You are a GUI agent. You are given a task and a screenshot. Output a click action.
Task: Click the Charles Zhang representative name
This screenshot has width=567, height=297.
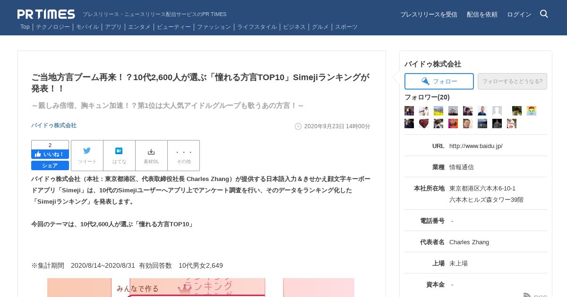(x=469, y=242)
